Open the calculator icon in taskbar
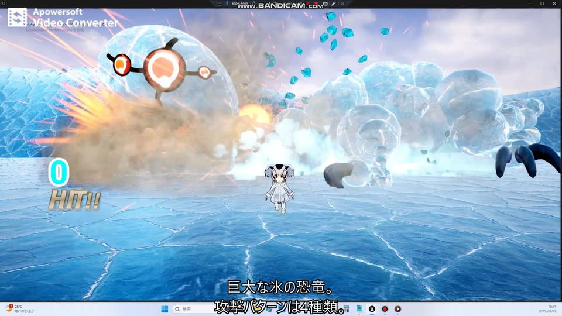The image size is (562, 316). tap(346, 309)
